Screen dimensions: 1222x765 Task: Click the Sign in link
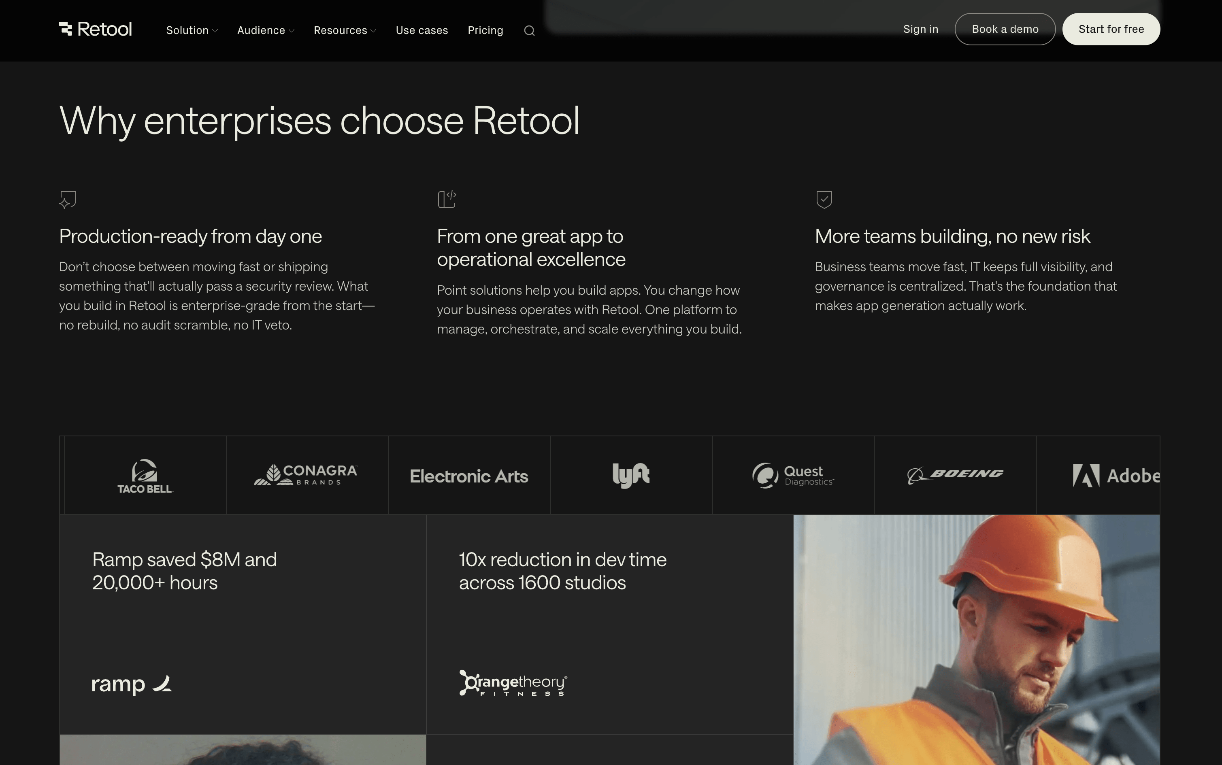point(920,29)
